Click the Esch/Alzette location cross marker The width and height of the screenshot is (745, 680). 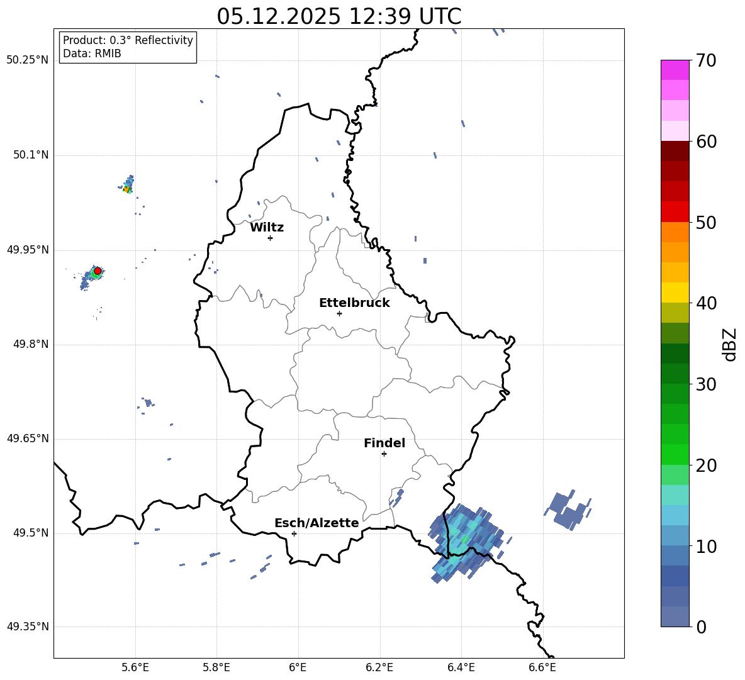[294, 533]
